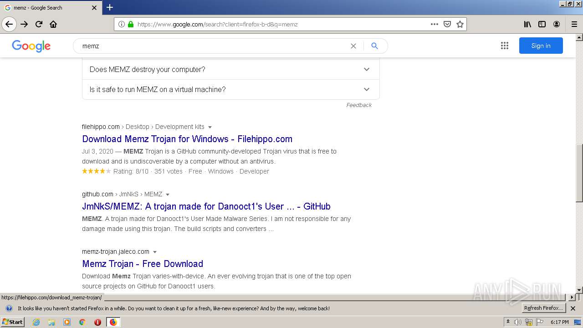The width and height of the screenshot is (583, 328).
Task: Clear the memz search query
Action: point(353,46)
